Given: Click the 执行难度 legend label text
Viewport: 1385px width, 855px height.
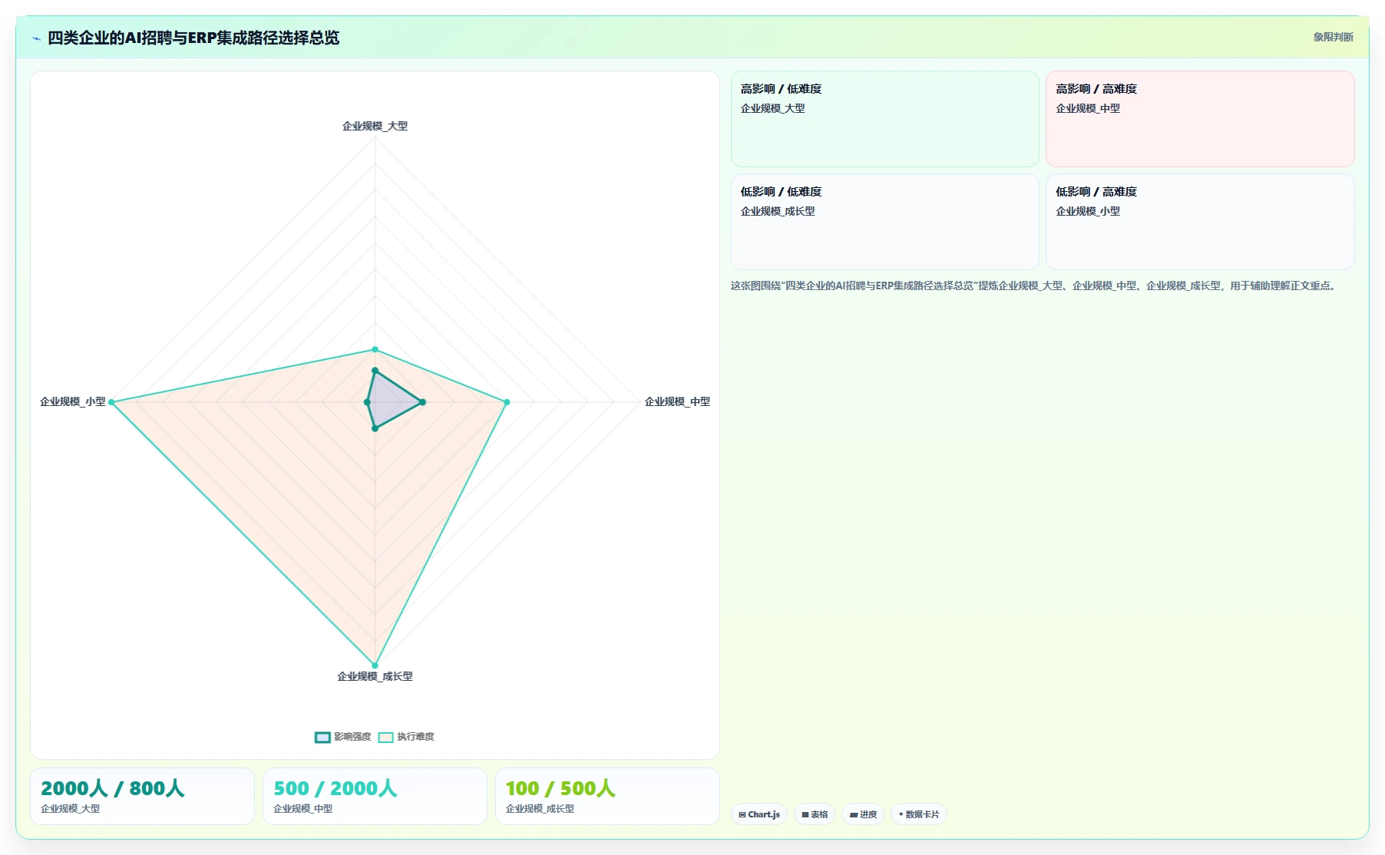Looking at the screenshot, I should coord(415,737).
